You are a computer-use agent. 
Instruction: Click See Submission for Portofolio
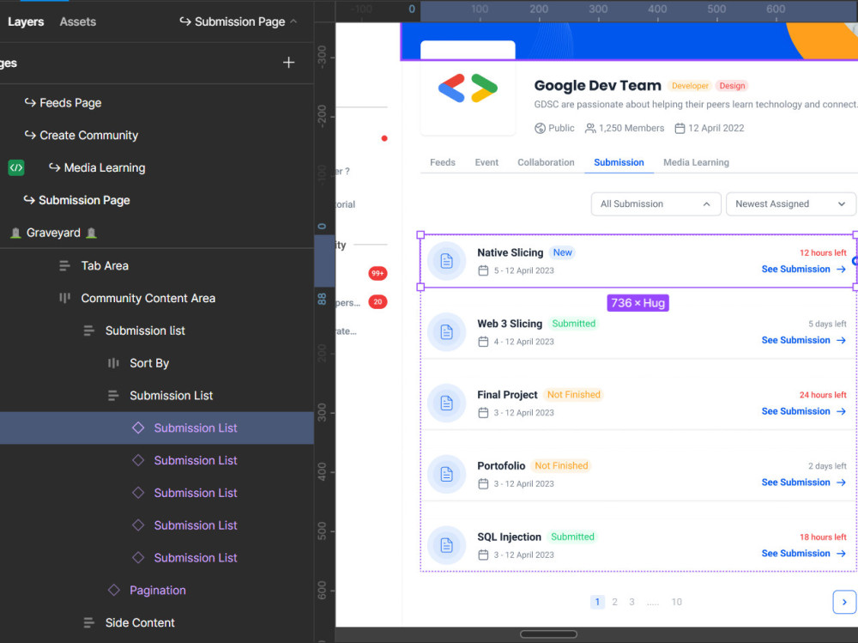click(803, 482)
